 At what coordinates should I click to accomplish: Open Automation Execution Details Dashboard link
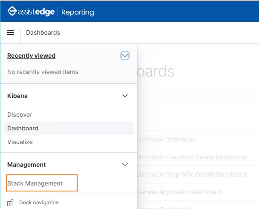pos(192,157)
